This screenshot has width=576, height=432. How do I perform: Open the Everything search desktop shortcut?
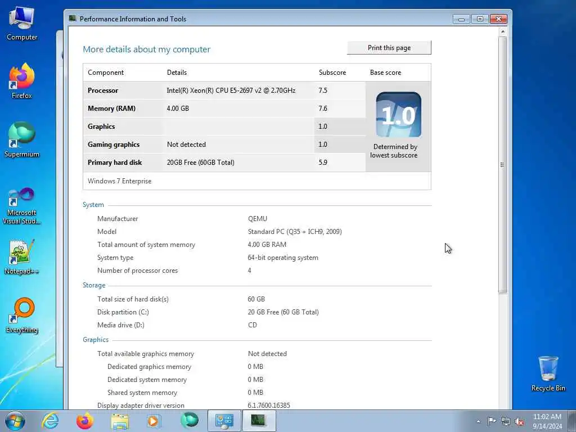pyautogui.click(x=22, y=315)
